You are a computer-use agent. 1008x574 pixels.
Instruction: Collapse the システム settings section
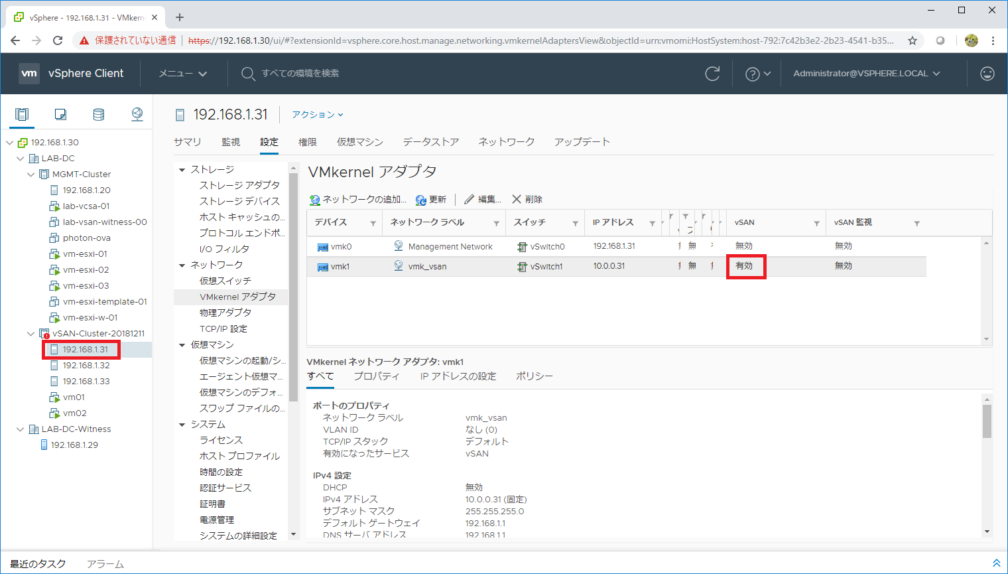tap(182, 425)
